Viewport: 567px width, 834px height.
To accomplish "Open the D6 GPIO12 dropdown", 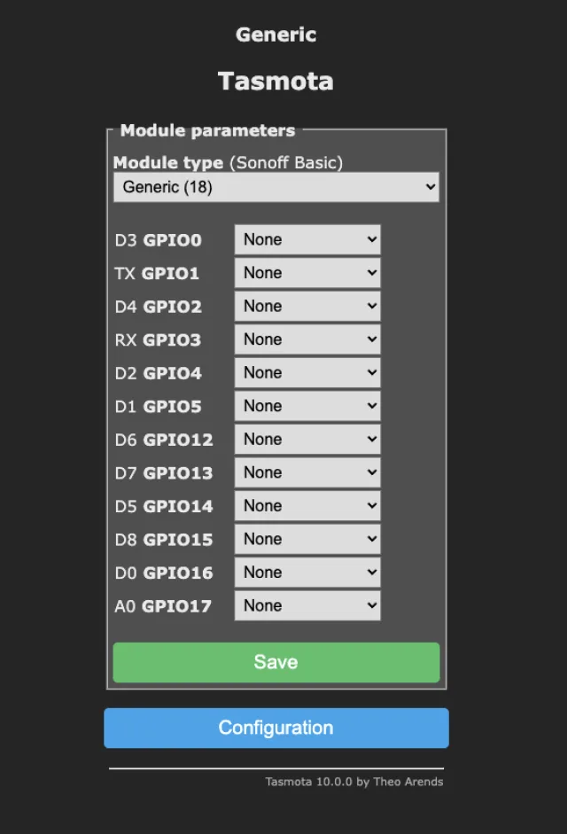I will coord(307,440).
